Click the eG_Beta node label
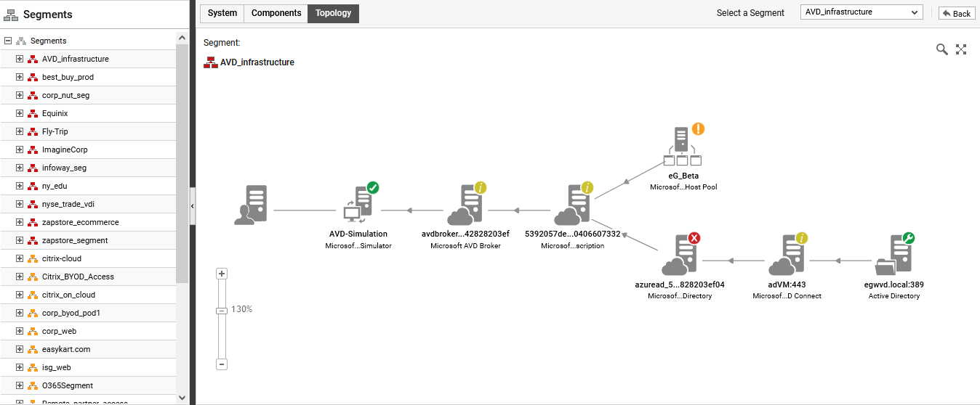Image resolution: width=980 pixels, height=405 pixels. 683,176
